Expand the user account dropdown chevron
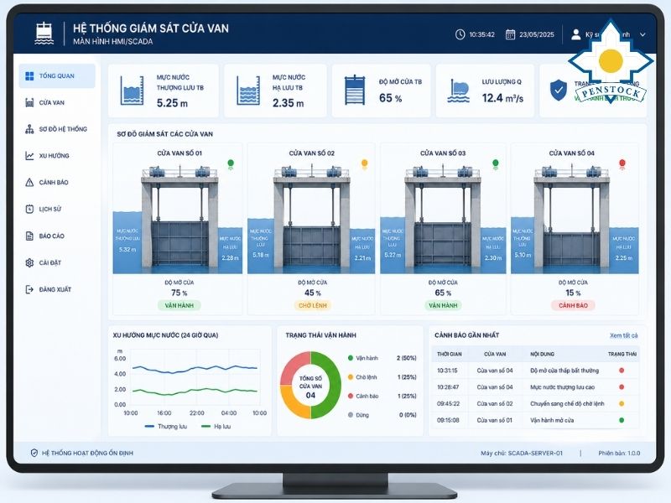Screen dimensions: 671x503 (x=642, y=34)
